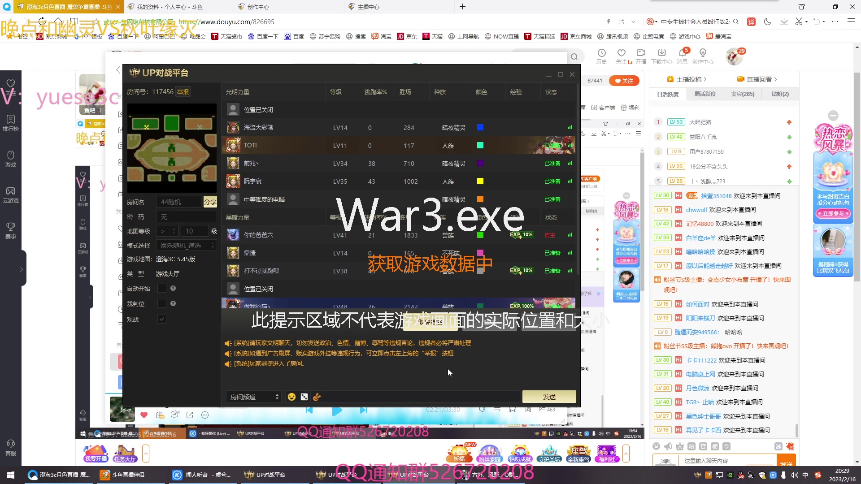This screenshot has width=861, height=484.
Task: Select player row 你的爸爸六
Action: pos(399,235)
